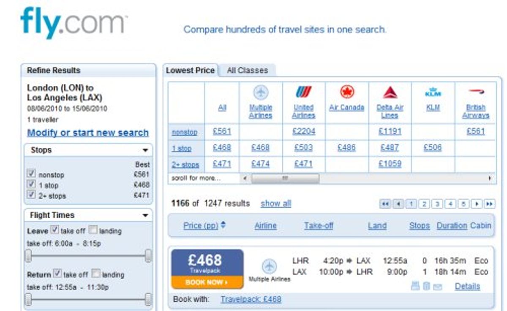Click the Delta Air Lines triangle logo

tap(389, 92)
